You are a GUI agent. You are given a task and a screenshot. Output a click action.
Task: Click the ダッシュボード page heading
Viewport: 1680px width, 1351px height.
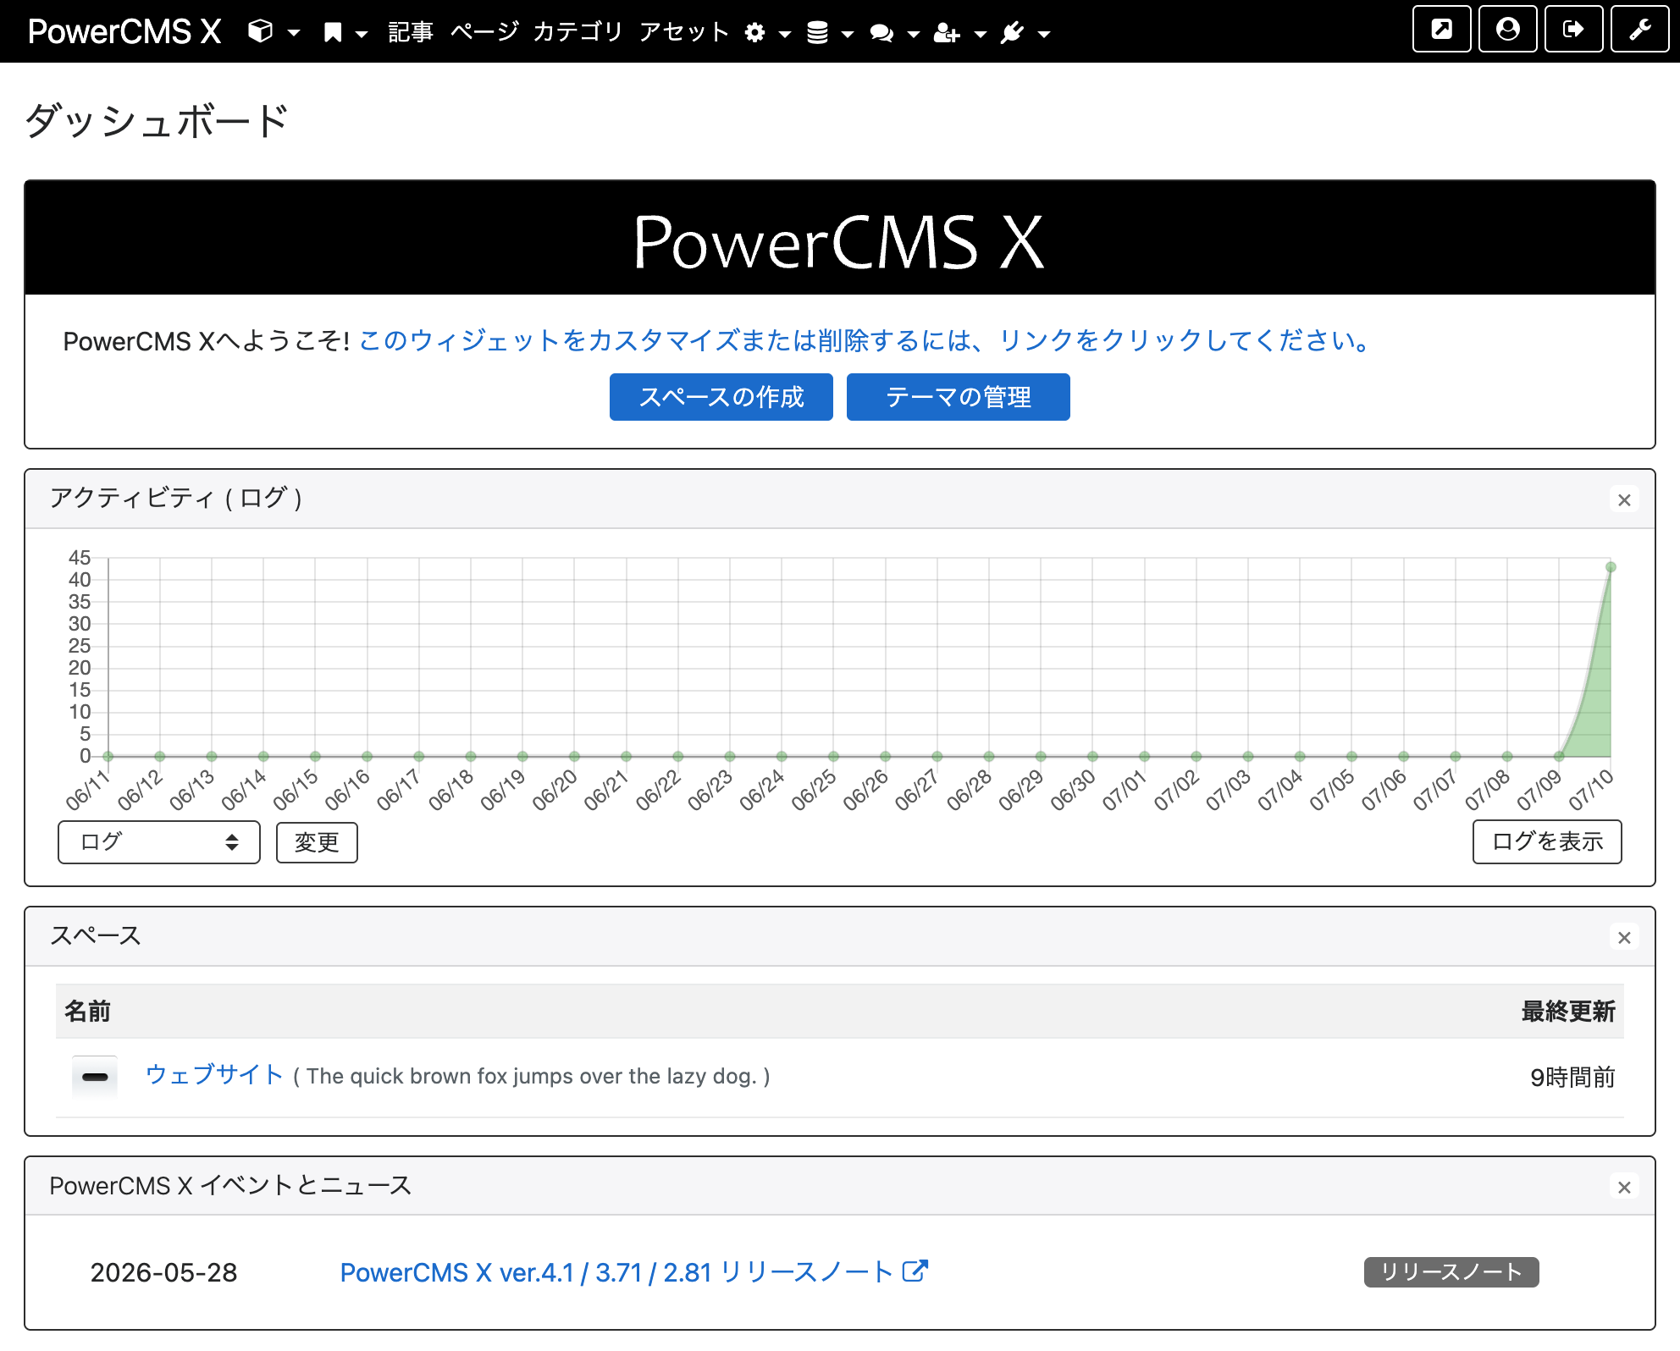coord(157,121)
